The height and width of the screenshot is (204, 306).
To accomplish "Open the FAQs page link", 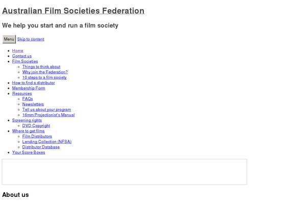I will [28, 99].
